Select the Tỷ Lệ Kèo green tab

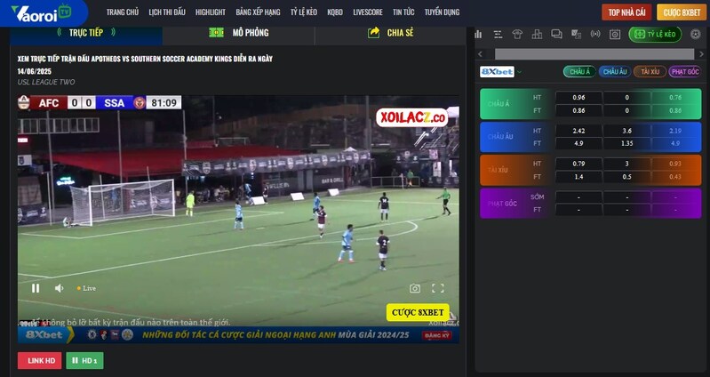coord(655,35)
